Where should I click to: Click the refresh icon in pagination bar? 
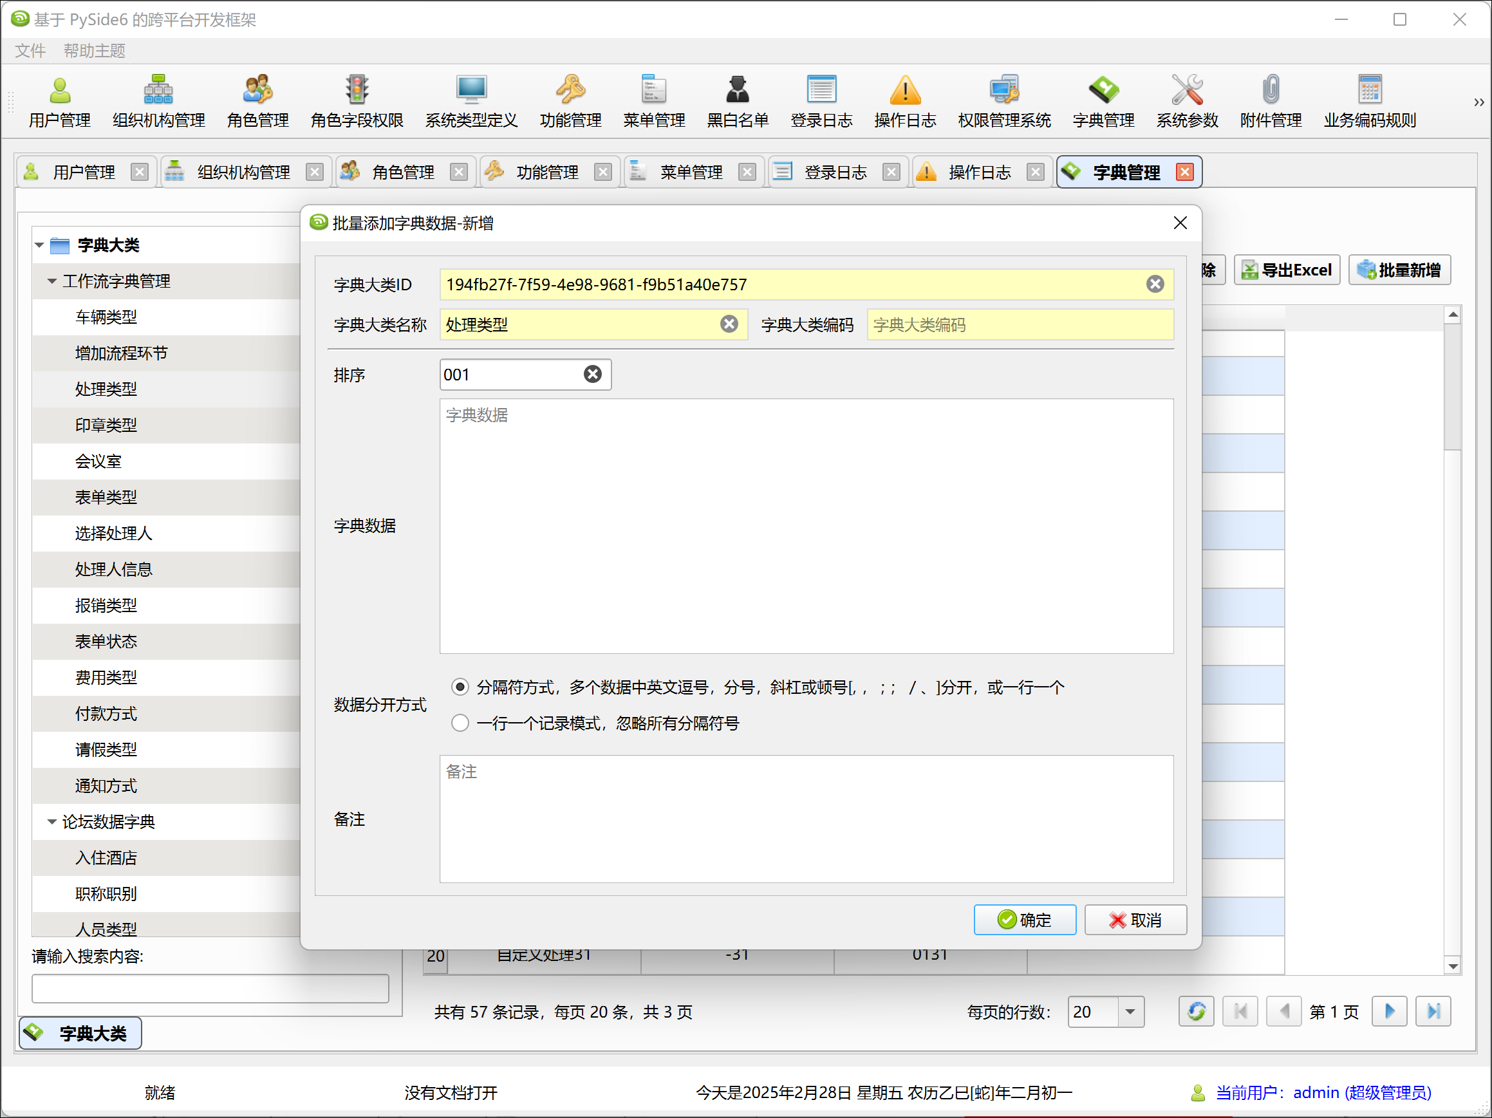pos(1196,1011)
